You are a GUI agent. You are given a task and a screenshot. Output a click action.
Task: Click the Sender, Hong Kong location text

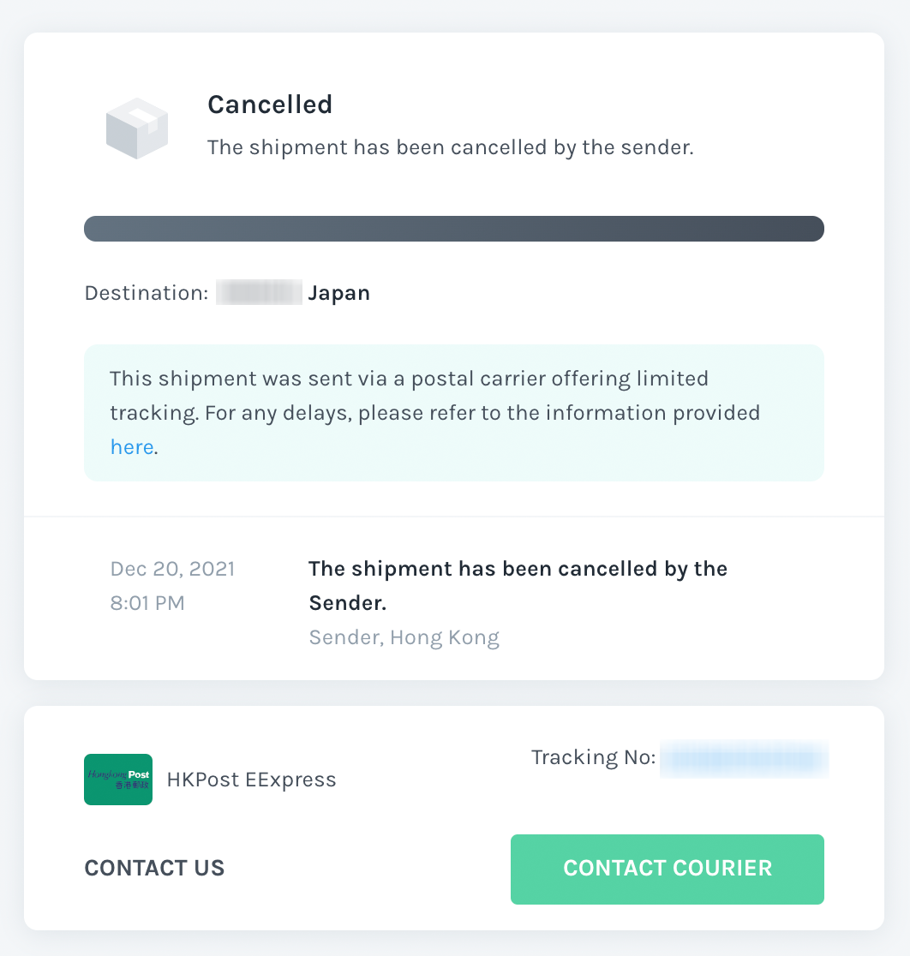coord(404,637)
